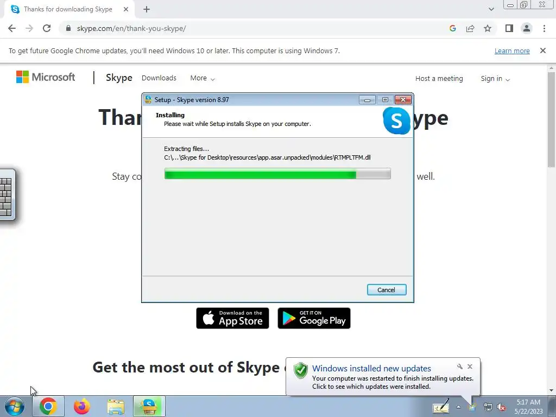Click the Skype logo in setup dialog
The image size is (556, 417).
(x=396, y=121)
